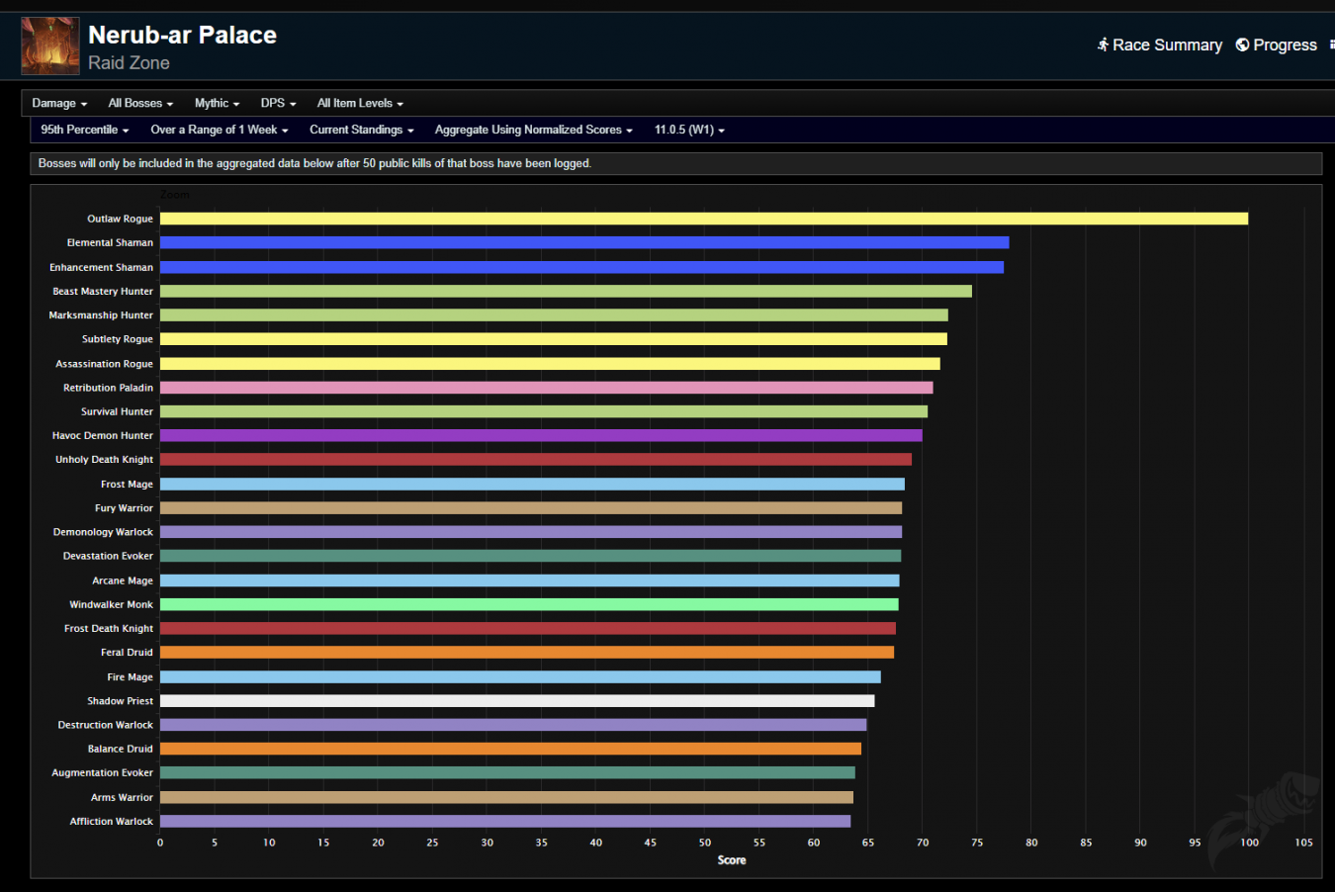Open Aggregate Using Normalized Scores dropdown

click(533, 130)
